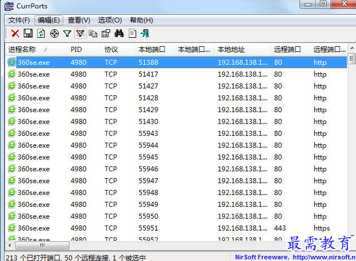The image size is (356, 261).
Task: Click the target crosshair drag icon
Action: pyautogui.click(x=54, y=33)
